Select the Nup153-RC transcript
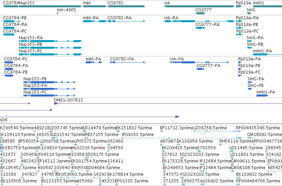 tap(50, 54)
